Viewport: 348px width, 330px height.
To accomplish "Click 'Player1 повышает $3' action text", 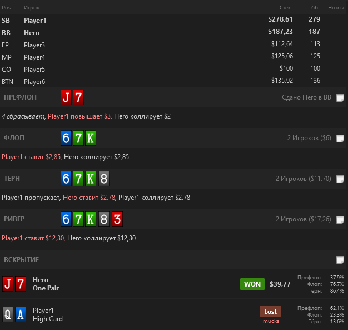I will click(x=79, y=116).
